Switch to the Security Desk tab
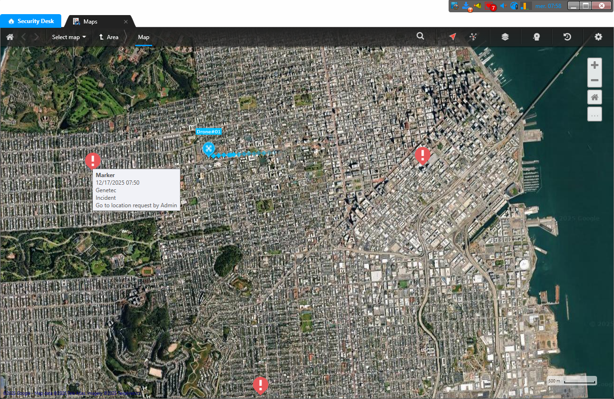Screen dimensions: 614x399 point(31,21)
